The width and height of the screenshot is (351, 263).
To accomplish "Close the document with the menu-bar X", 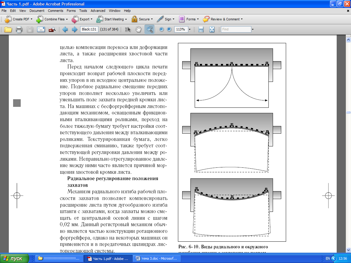I will click(348, 11).
